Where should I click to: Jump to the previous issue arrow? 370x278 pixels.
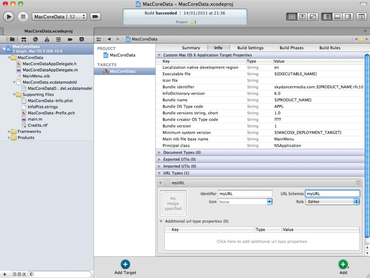pyautogui.click(x=356, y=39)
